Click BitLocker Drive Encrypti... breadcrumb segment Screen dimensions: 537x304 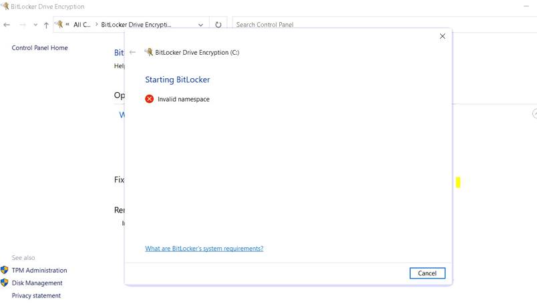coord(136,25)
